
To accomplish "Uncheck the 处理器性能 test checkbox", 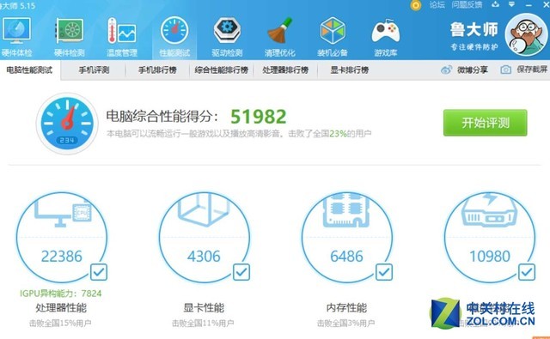I will point(99,272).
